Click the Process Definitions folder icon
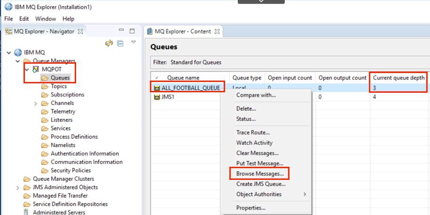Screen dimensions: 430x215 click(x=45, y=137)
